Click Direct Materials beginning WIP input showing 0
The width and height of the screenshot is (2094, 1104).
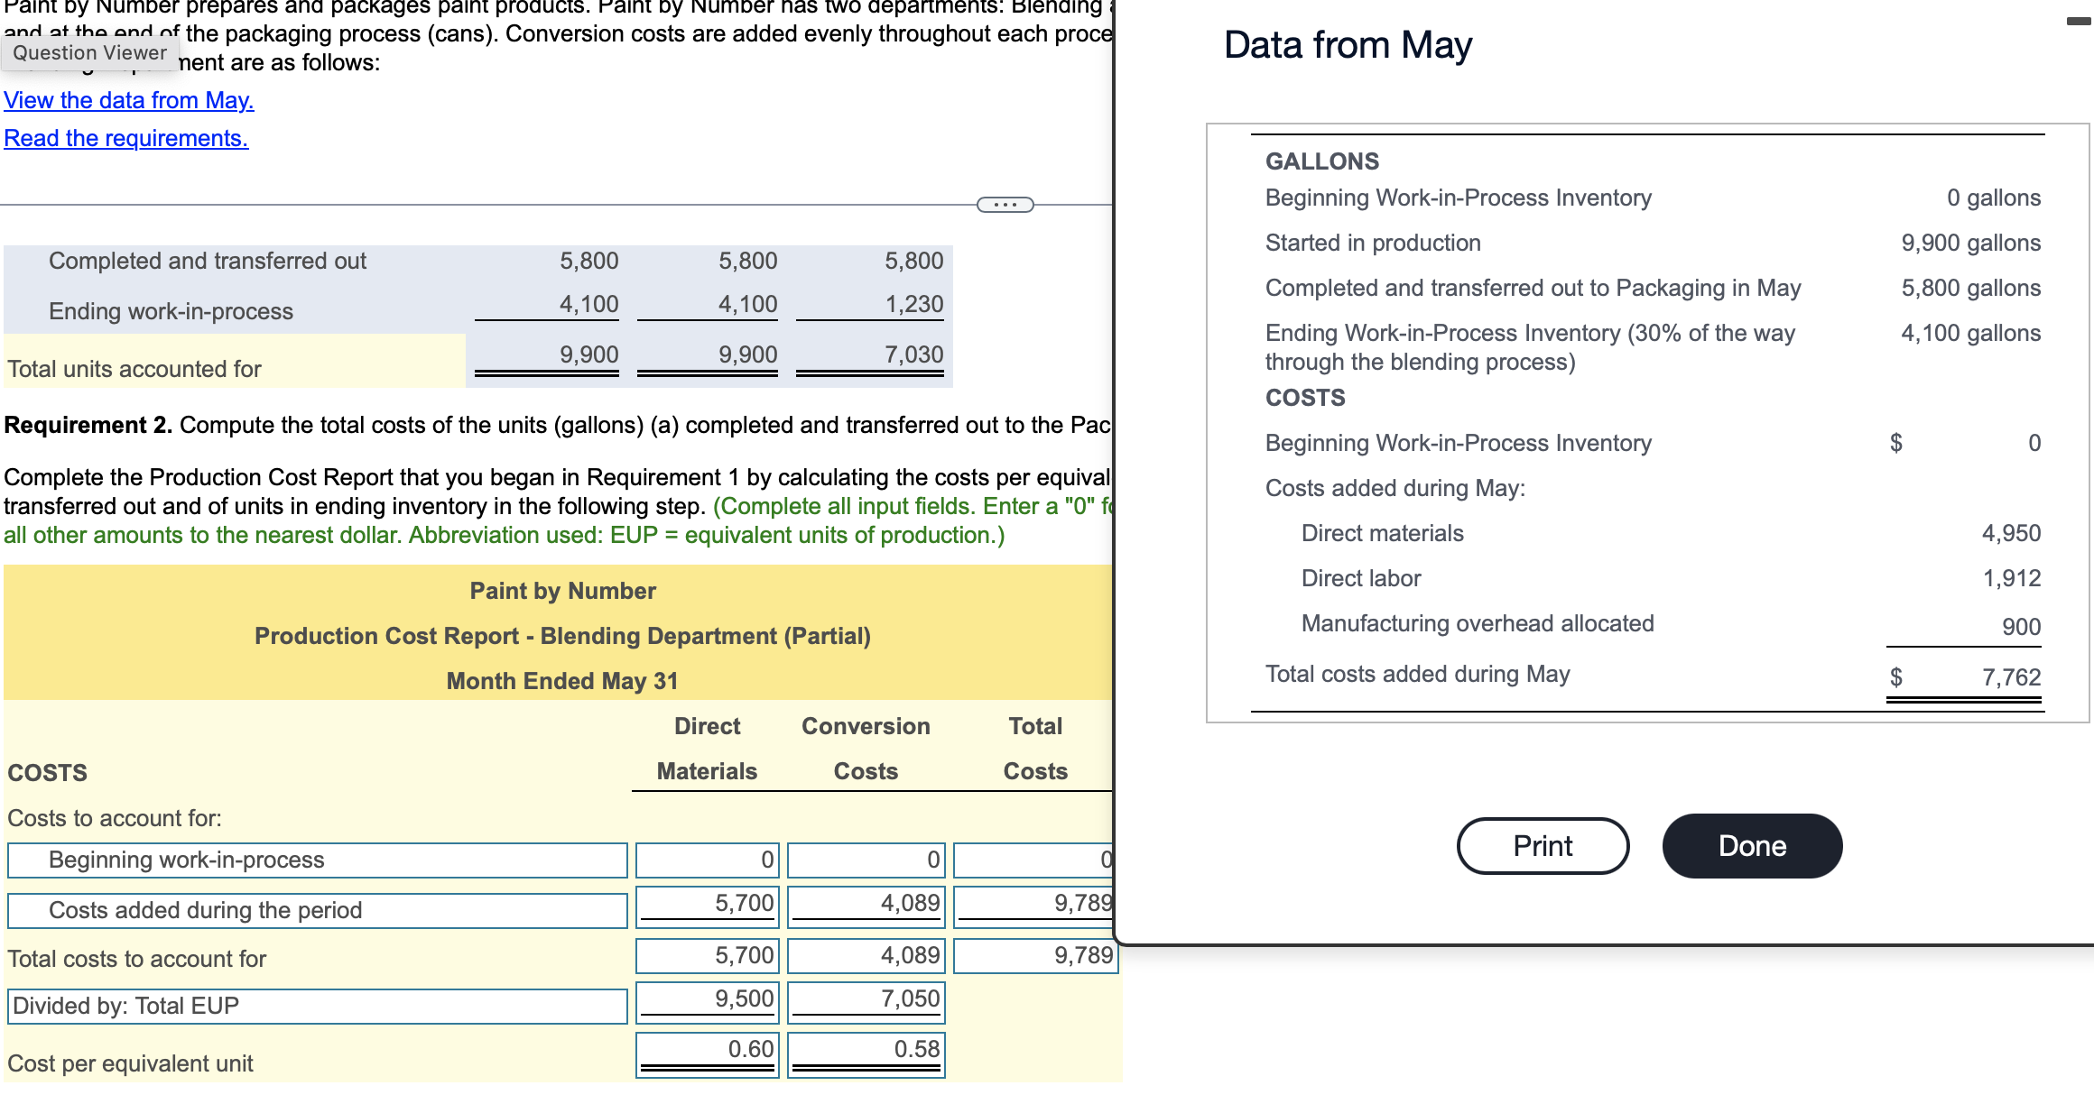pyautogui.click(x=708, y=860)
